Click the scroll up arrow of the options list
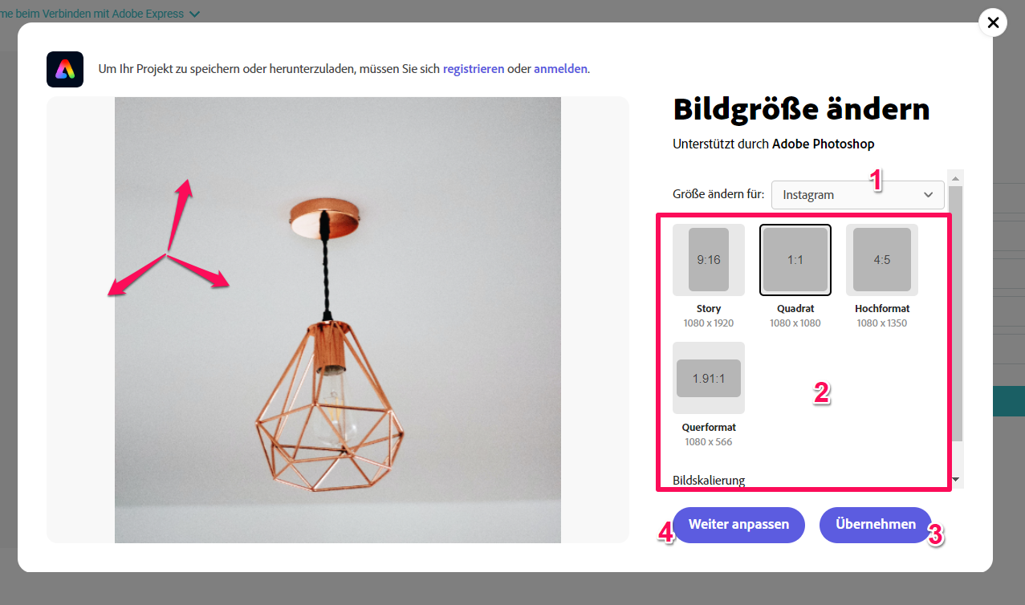1025x605 pixels. [955, 177]
